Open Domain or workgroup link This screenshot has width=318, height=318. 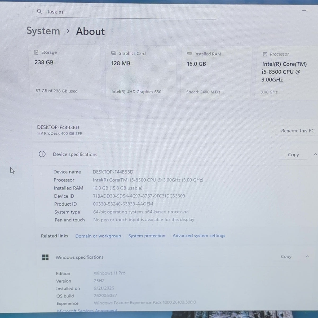tap(98, 236)
